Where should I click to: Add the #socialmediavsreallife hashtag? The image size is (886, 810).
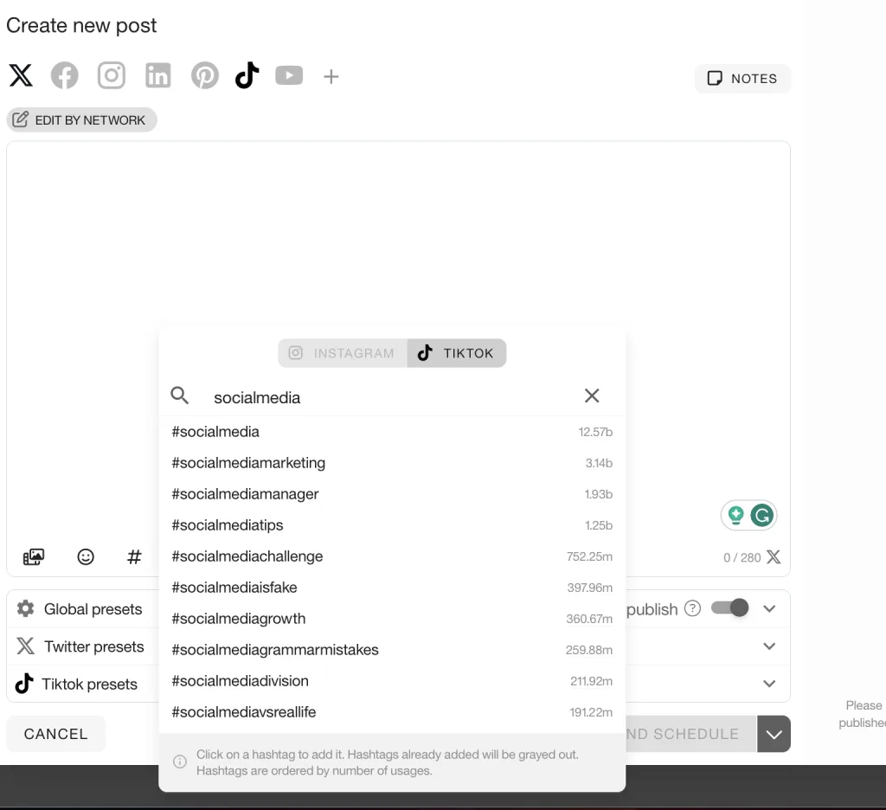[392, 711]
